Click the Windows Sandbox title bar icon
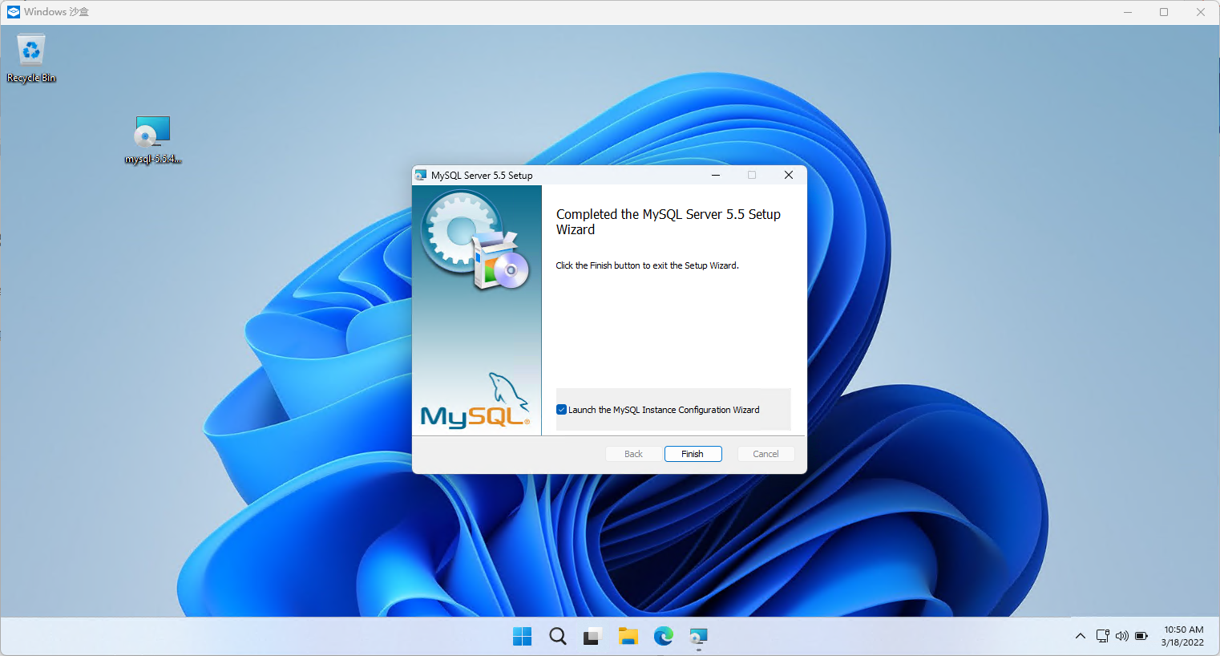This screenshot has width=1220, height=656. (14, 12)
